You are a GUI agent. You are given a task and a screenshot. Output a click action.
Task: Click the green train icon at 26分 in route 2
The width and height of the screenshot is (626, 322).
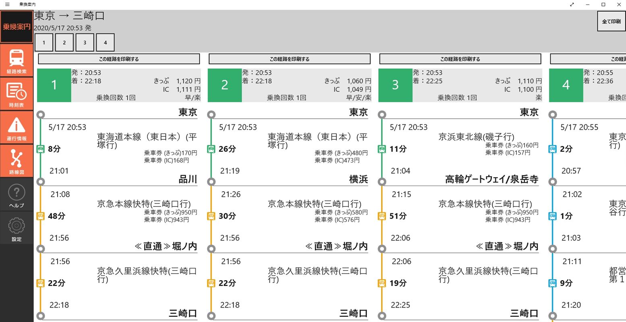tap(211, 149)
